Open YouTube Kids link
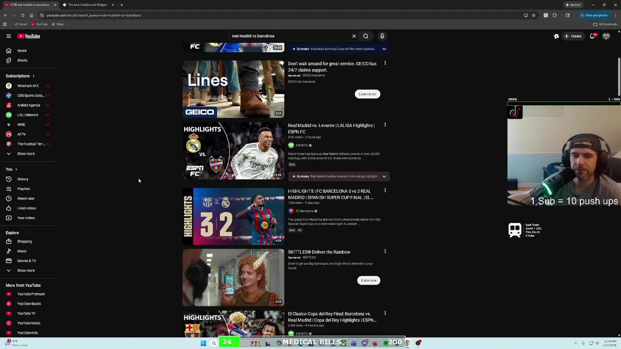 point(28,333)
